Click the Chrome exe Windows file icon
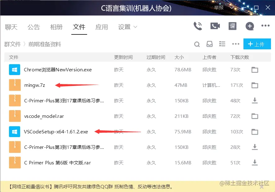This screenshot has height=192, width=275. point(15,70)
